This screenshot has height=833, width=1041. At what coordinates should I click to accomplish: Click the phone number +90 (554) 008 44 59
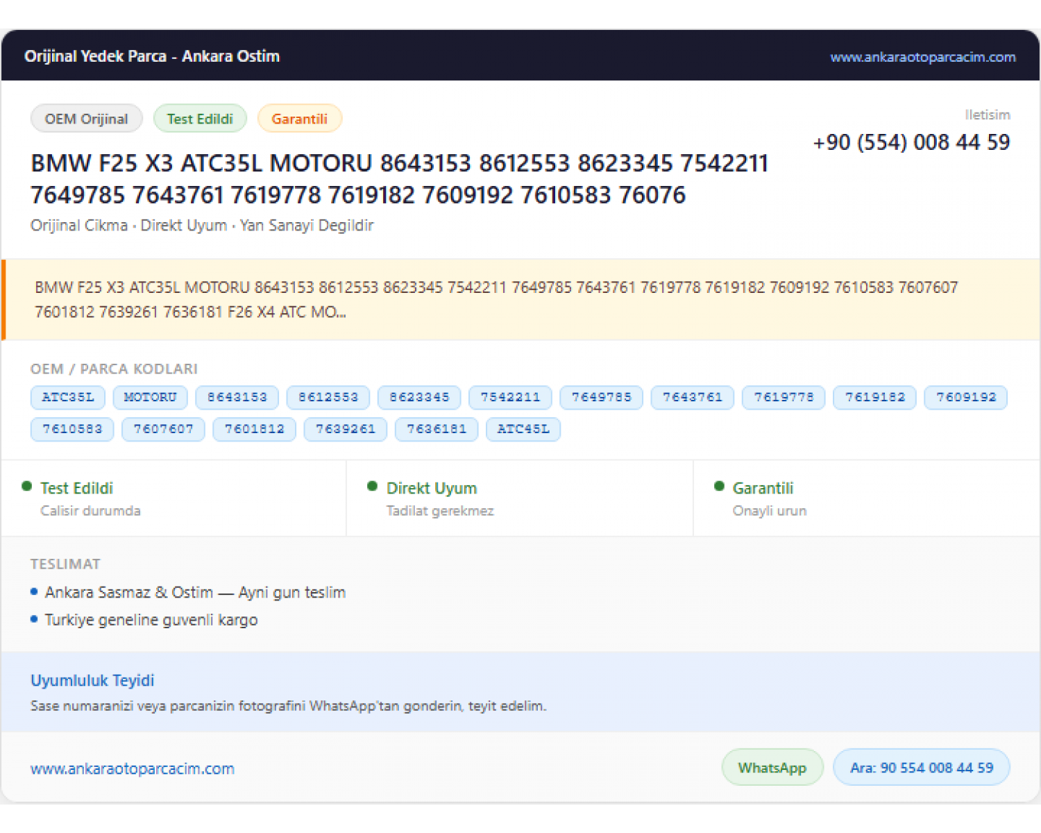point(911,142)
